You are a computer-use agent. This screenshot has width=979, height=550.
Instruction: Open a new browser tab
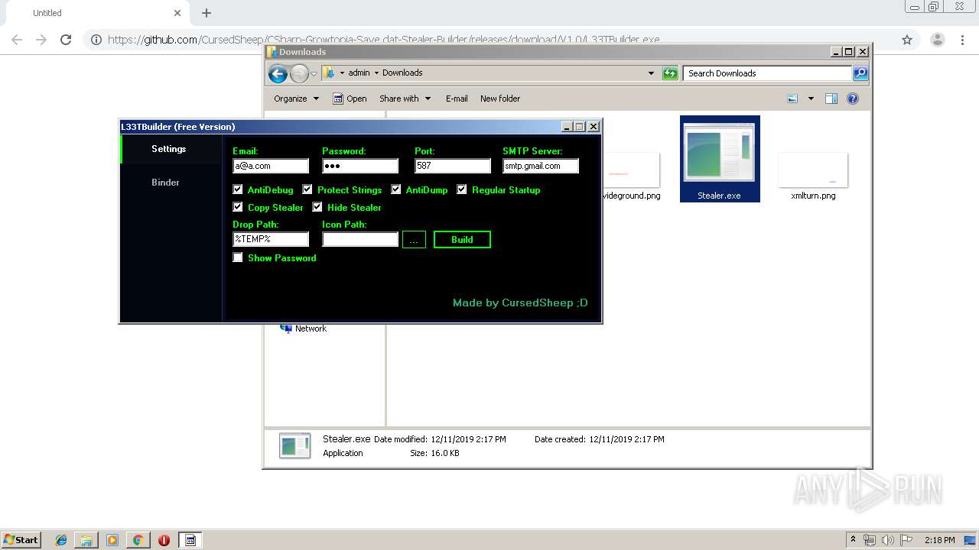click(207, 13)
